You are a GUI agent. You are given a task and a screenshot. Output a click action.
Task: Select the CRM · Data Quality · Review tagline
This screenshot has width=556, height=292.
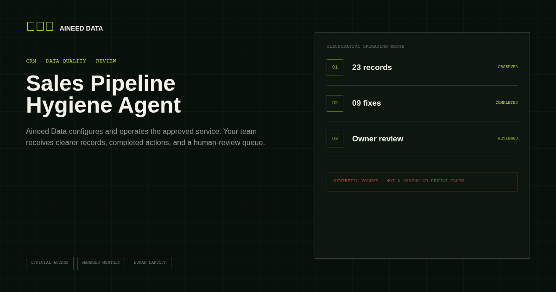71,61
